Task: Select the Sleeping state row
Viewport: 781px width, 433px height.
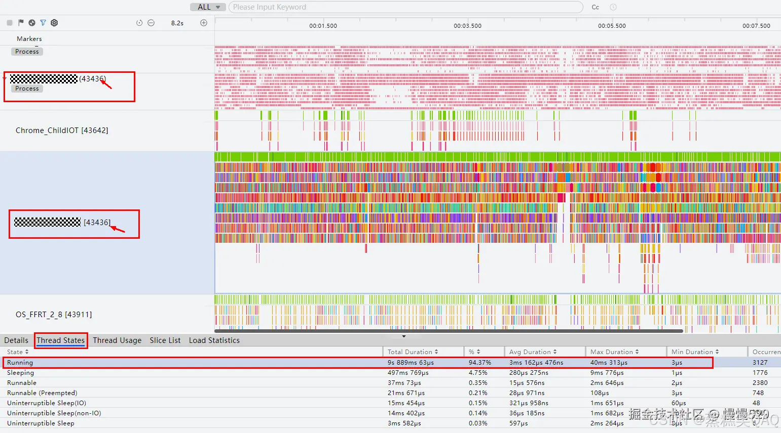Action: tap(390, 373)
